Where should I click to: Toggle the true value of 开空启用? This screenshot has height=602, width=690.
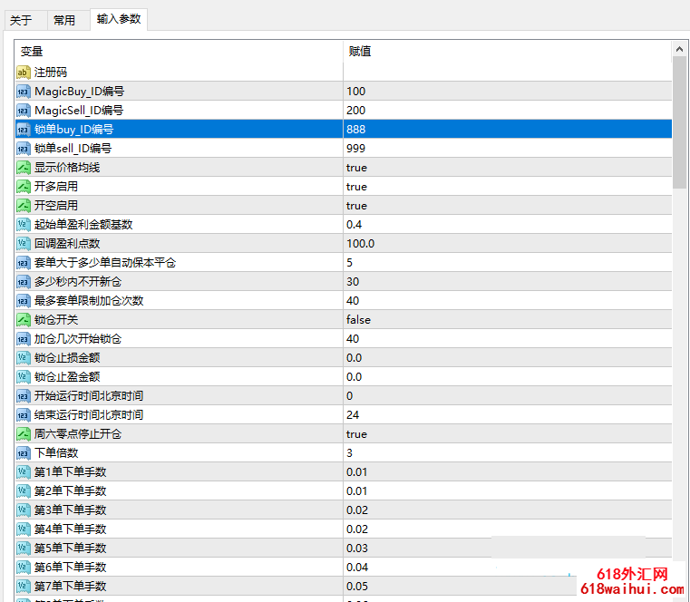356,205
